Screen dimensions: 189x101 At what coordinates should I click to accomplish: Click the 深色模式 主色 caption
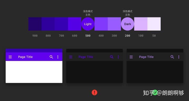[128, 13]
